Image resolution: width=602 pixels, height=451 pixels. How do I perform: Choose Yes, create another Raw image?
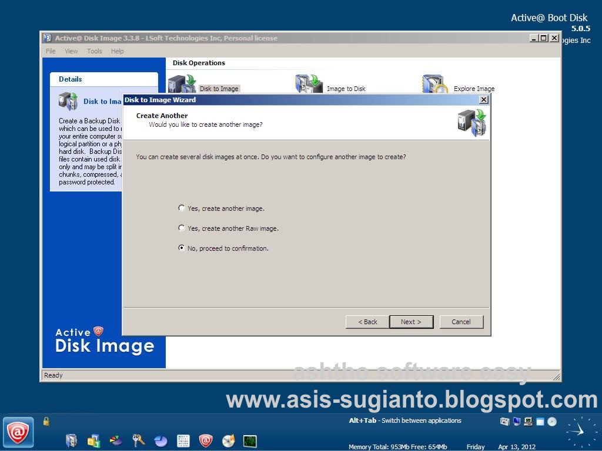pyautogui.click(x=182, y=228)
